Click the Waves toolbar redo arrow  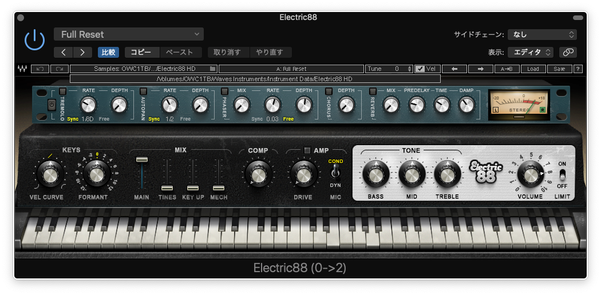(60, 69)
